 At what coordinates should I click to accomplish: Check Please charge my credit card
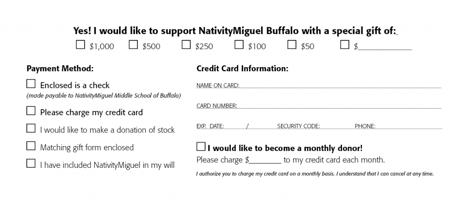click(31, 110)
